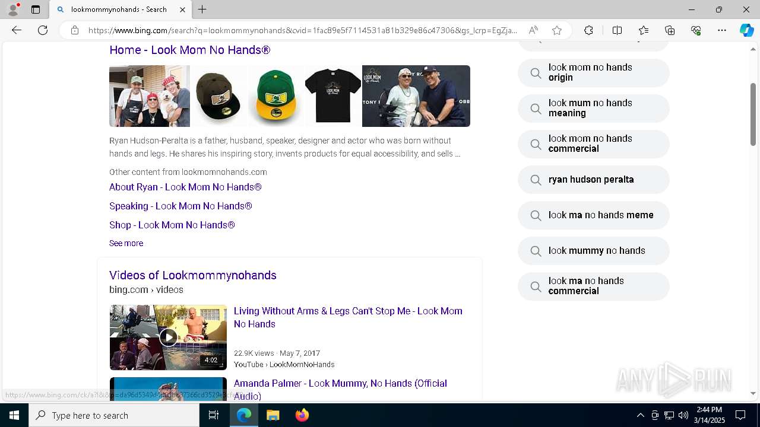Open the Favorites list
This screenshot has height=427, width=760.
click(x=644, y=30)
